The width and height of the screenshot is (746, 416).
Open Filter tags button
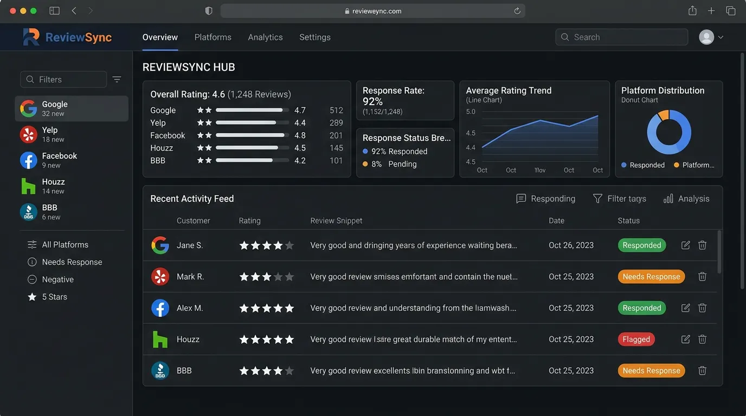(x=619, y=199)
